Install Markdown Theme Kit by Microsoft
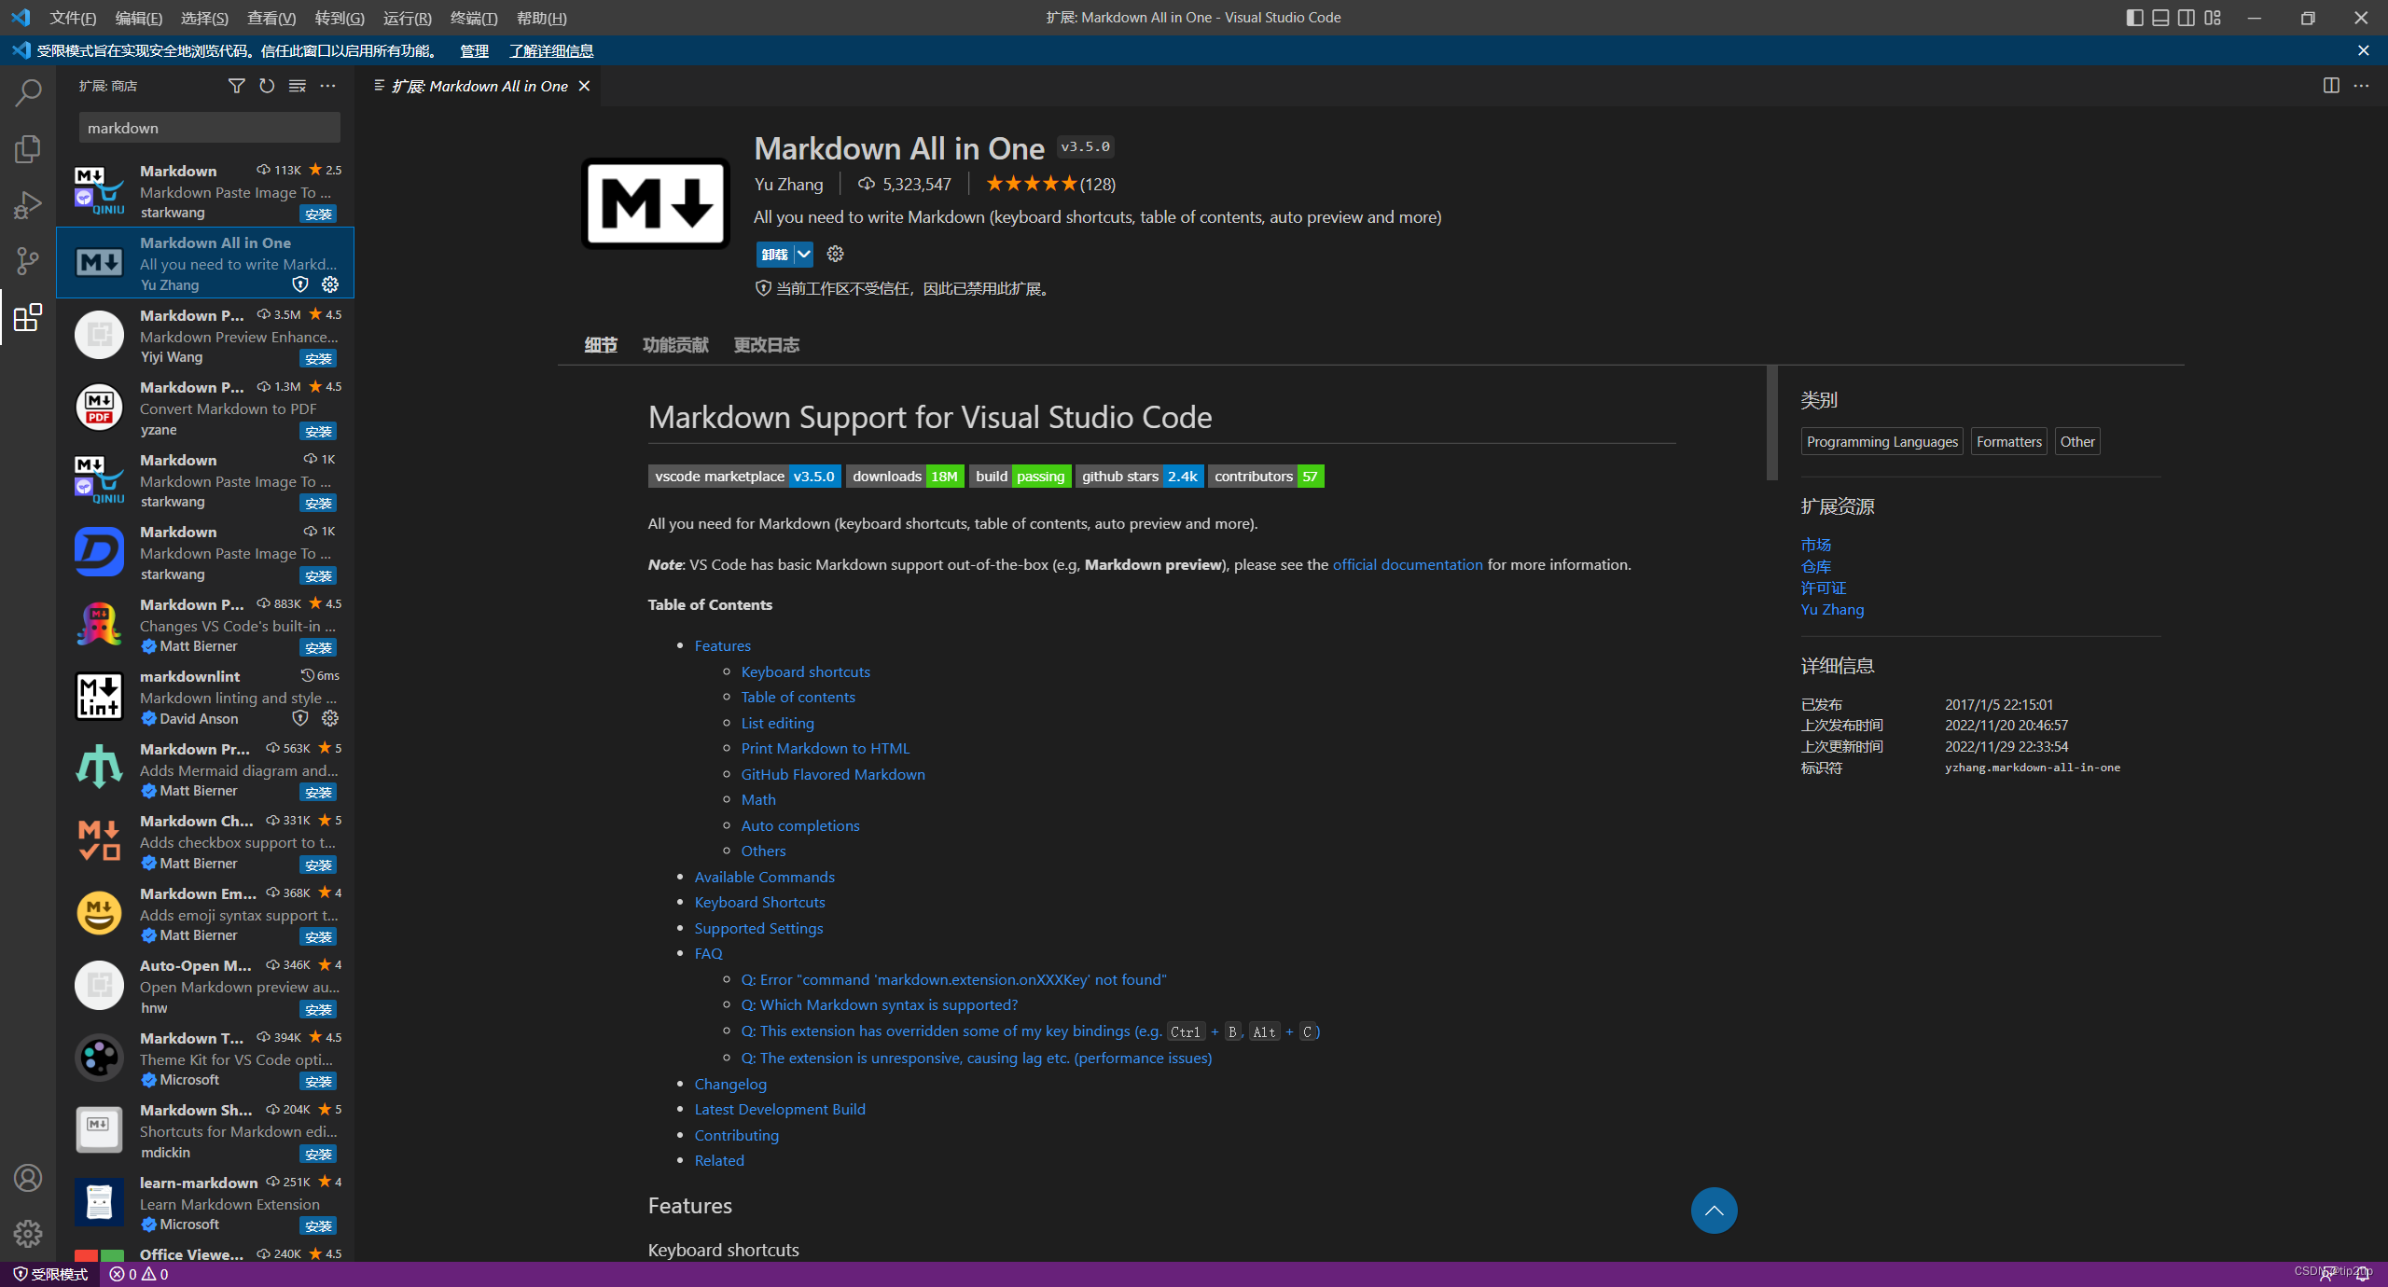Viewport: 2388px width, 1287px height. click(318, 1081)
